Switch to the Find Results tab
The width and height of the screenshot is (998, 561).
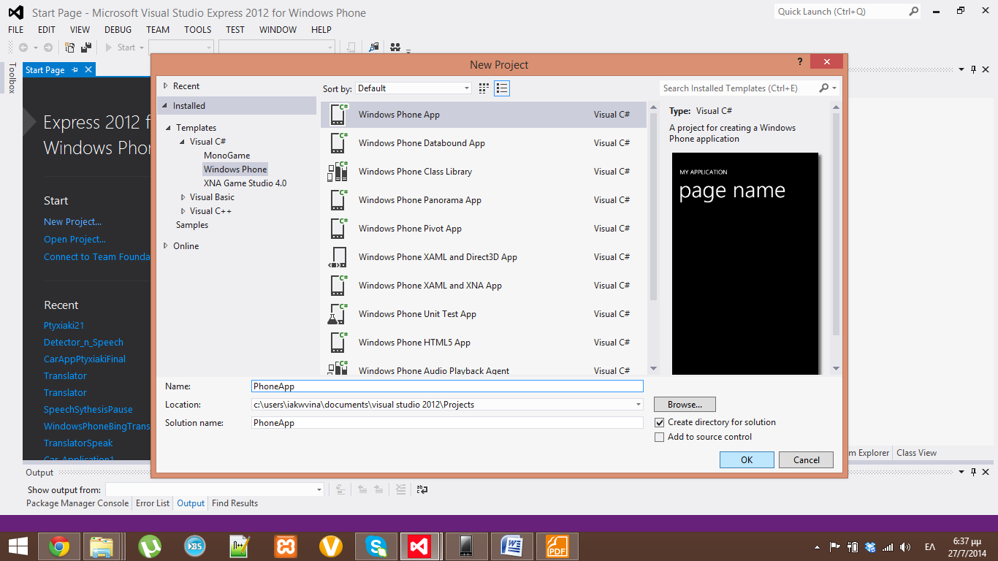coord(235,503)
